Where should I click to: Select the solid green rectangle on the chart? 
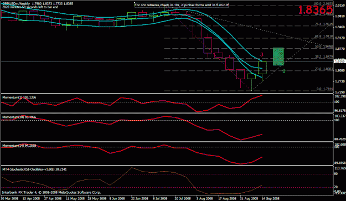[x=278, y=56]
